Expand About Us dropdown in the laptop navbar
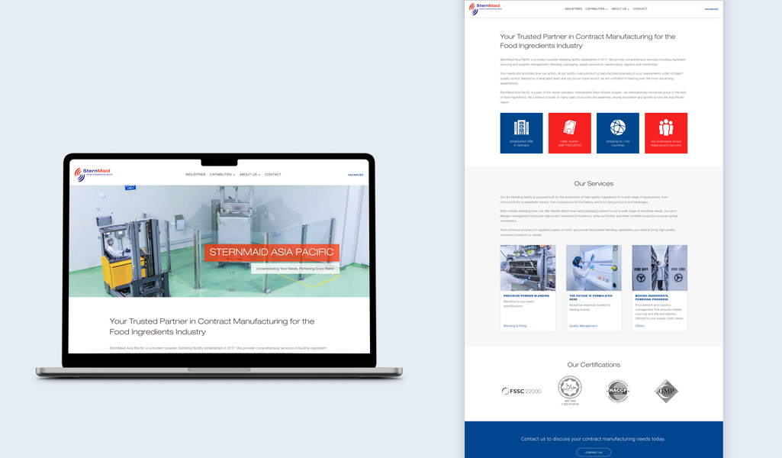 coord(249,175)
